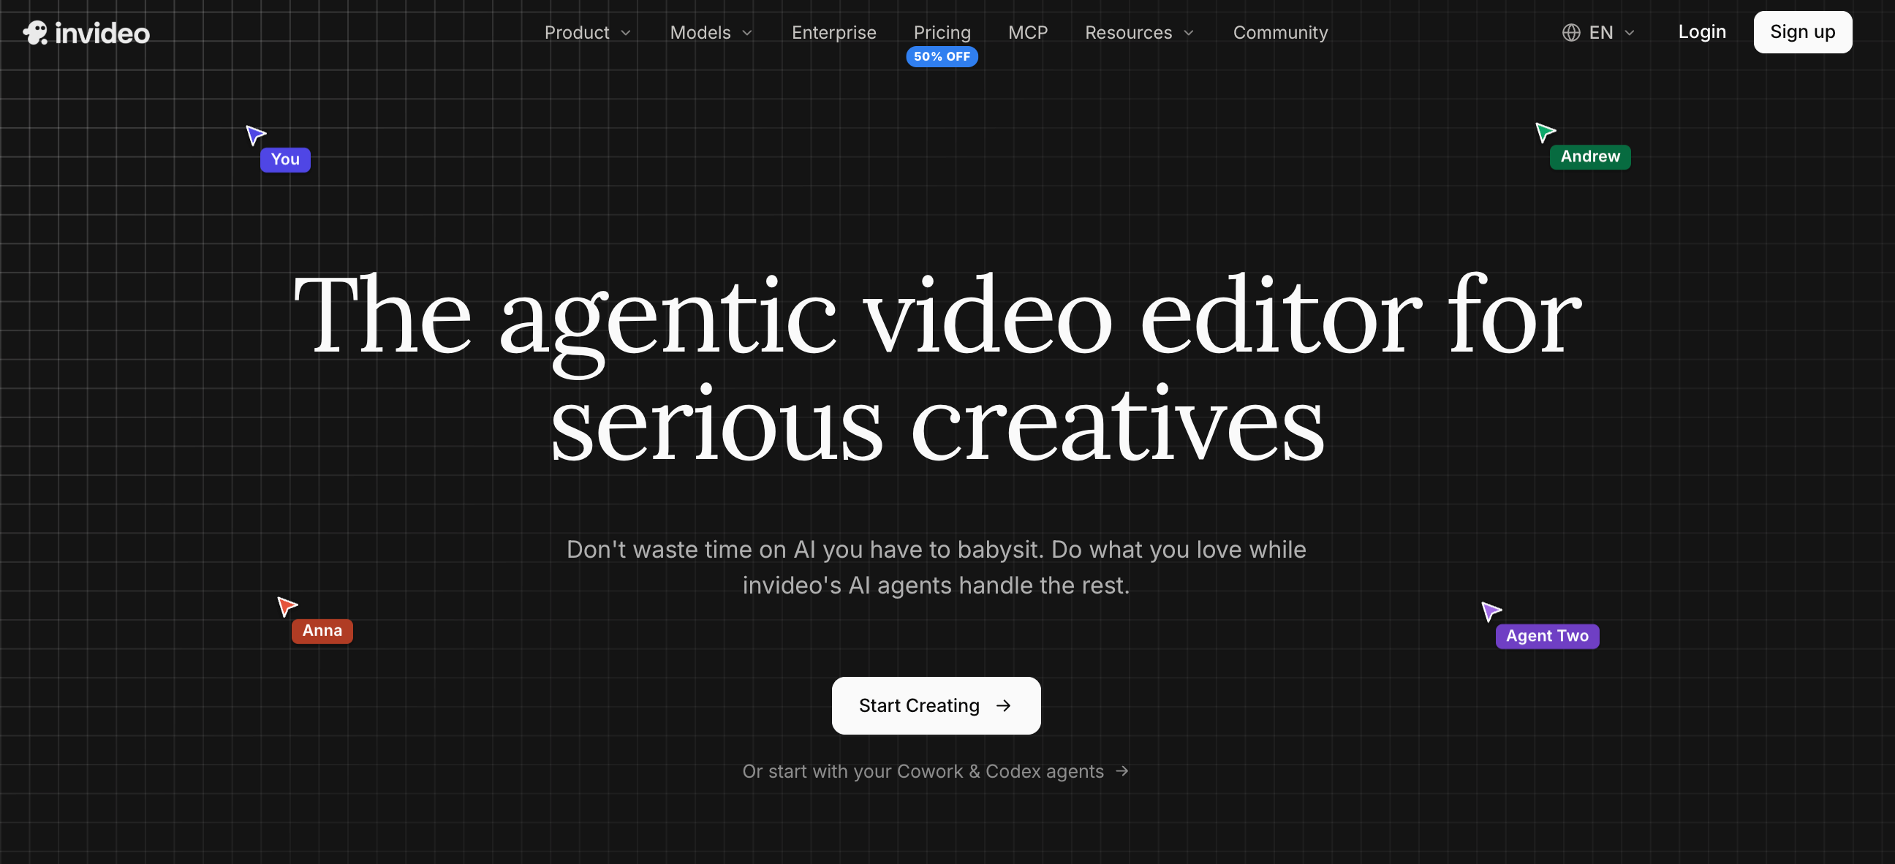Click text "Don't waste time on AI you have to babysit"
The height and width of the screenshot is (864, 1895).
(805, 549)
